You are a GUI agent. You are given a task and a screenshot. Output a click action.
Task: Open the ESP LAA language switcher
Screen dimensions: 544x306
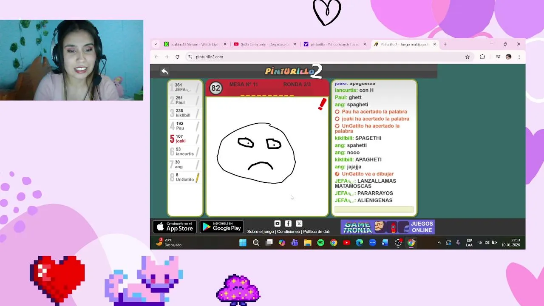tap(469, 243)
